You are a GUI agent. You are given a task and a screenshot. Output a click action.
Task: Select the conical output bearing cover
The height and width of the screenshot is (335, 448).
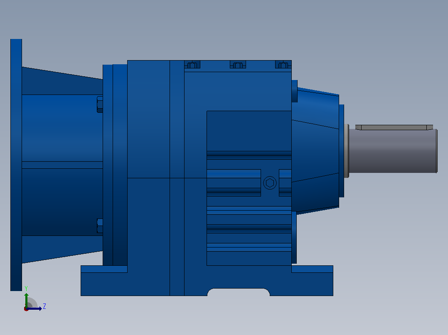pos(315,151)
